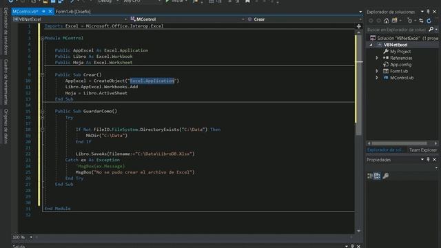This screenshot has height=248, width=441.
Task: Select My Project in Solution Explorer
Action: click(x=400, y=52)
